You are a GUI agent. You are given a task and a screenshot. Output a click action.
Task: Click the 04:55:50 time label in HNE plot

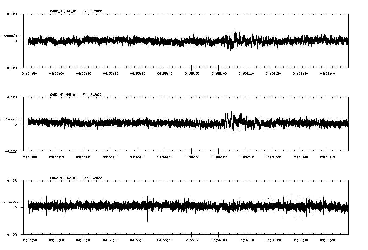(x=192, y=73)
